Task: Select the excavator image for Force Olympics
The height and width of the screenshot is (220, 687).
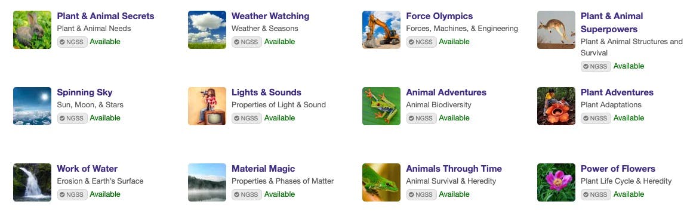Action: click(381, 30)
